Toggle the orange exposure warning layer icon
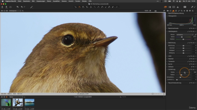The width and height of the screenshot is (197, 110). (x=165, y=7)
